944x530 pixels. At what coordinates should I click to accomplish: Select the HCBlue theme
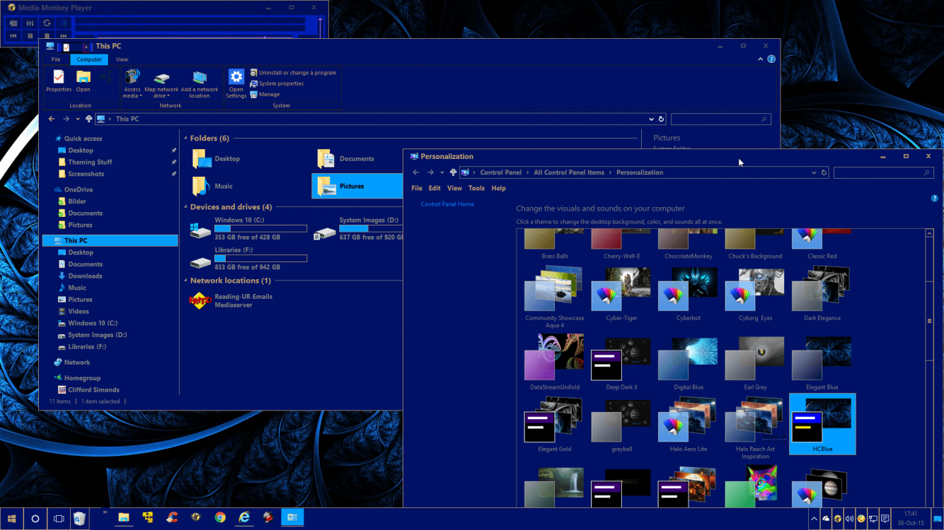coord(822,424)
